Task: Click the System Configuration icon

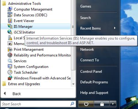Action: 10,67
